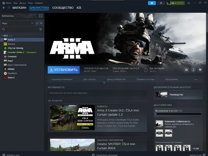Add Arma 3 to favorites heart
The height and width of the screenshot is (156, 208).
(200, 70)
